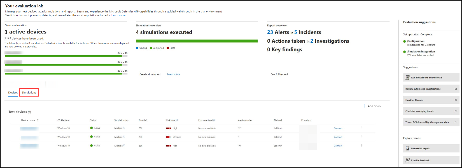Click the Failed legend entry
This screenshot has width=462, height=168.
171,48
